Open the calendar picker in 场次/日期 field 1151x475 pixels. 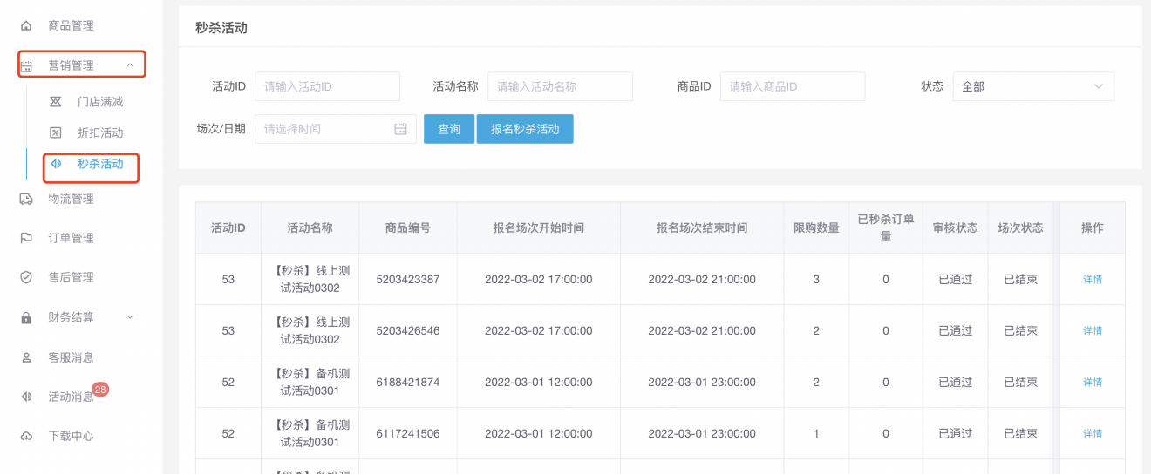[x=400, y=129]
